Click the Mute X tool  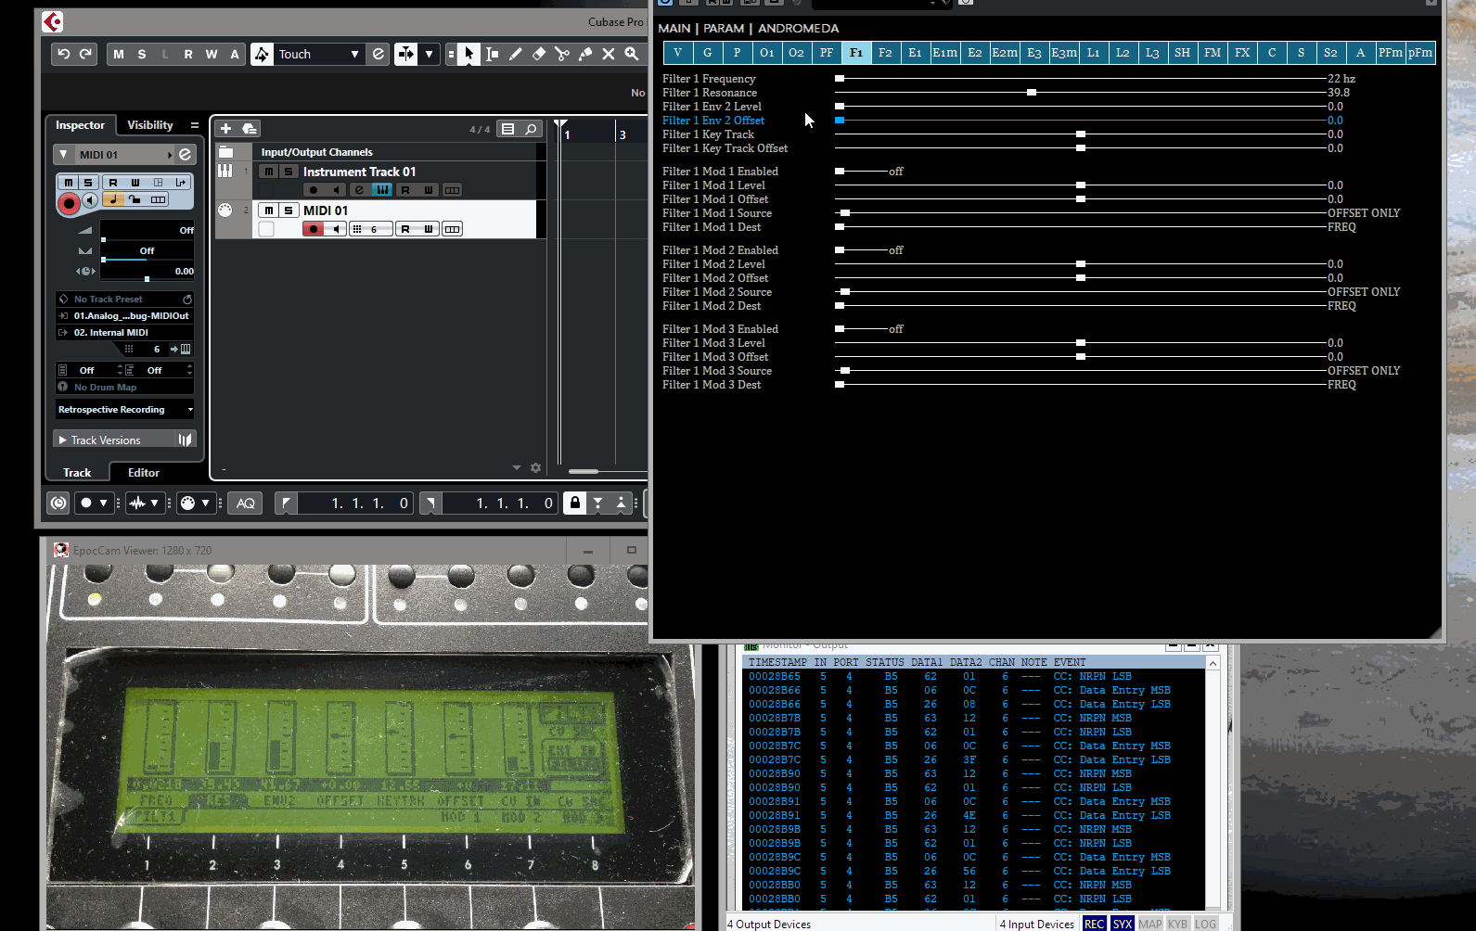(609, 54)
